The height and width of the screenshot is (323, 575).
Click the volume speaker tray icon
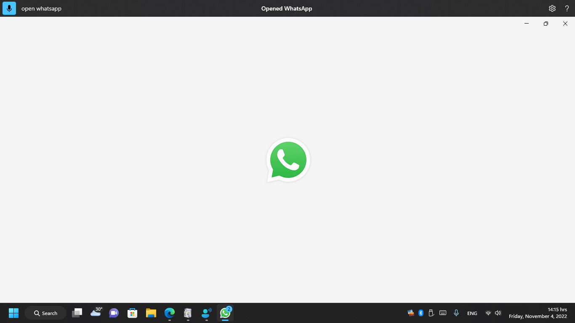[498, 313]
